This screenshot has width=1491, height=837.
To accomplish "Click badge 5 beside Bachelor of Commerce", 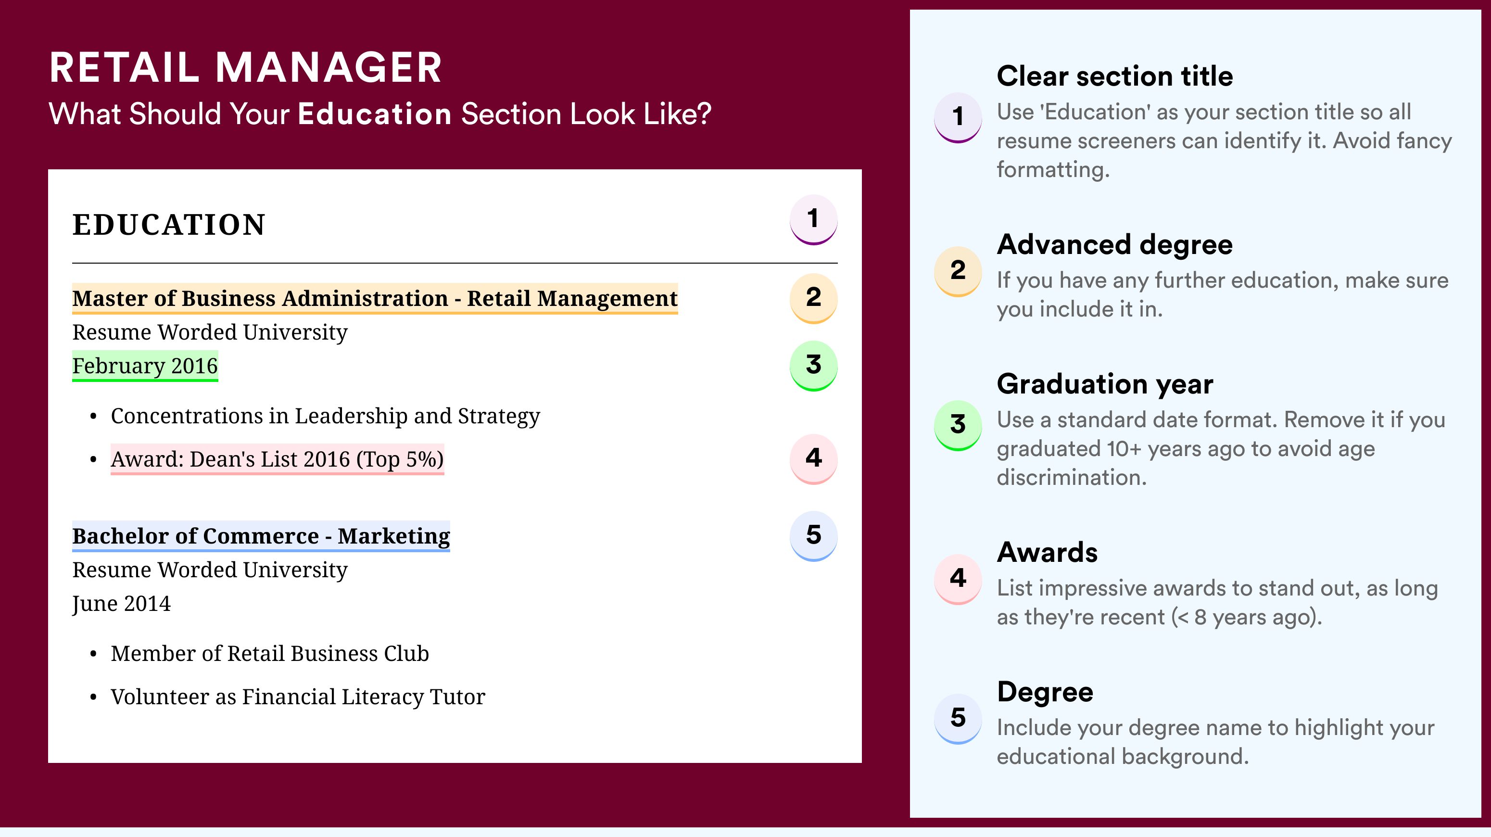I will click(x=813, y=536).
